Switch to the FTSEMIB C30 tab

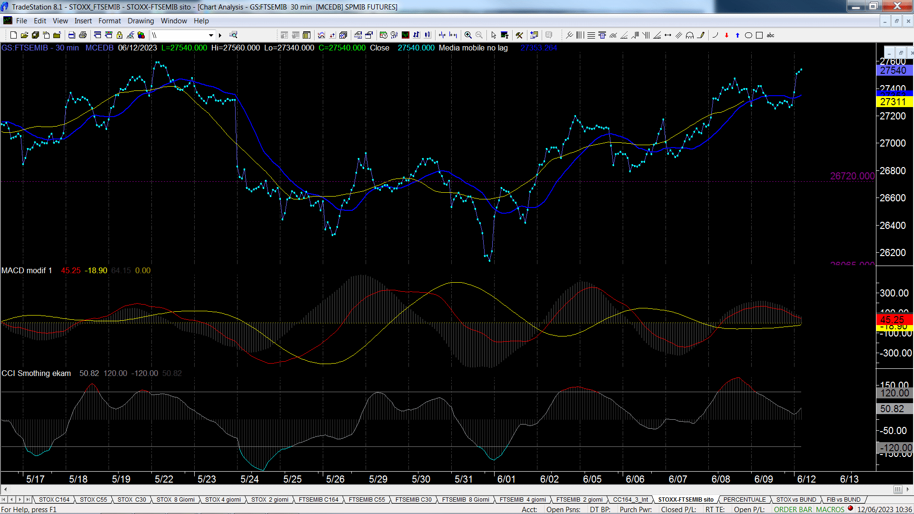point(414,499)
